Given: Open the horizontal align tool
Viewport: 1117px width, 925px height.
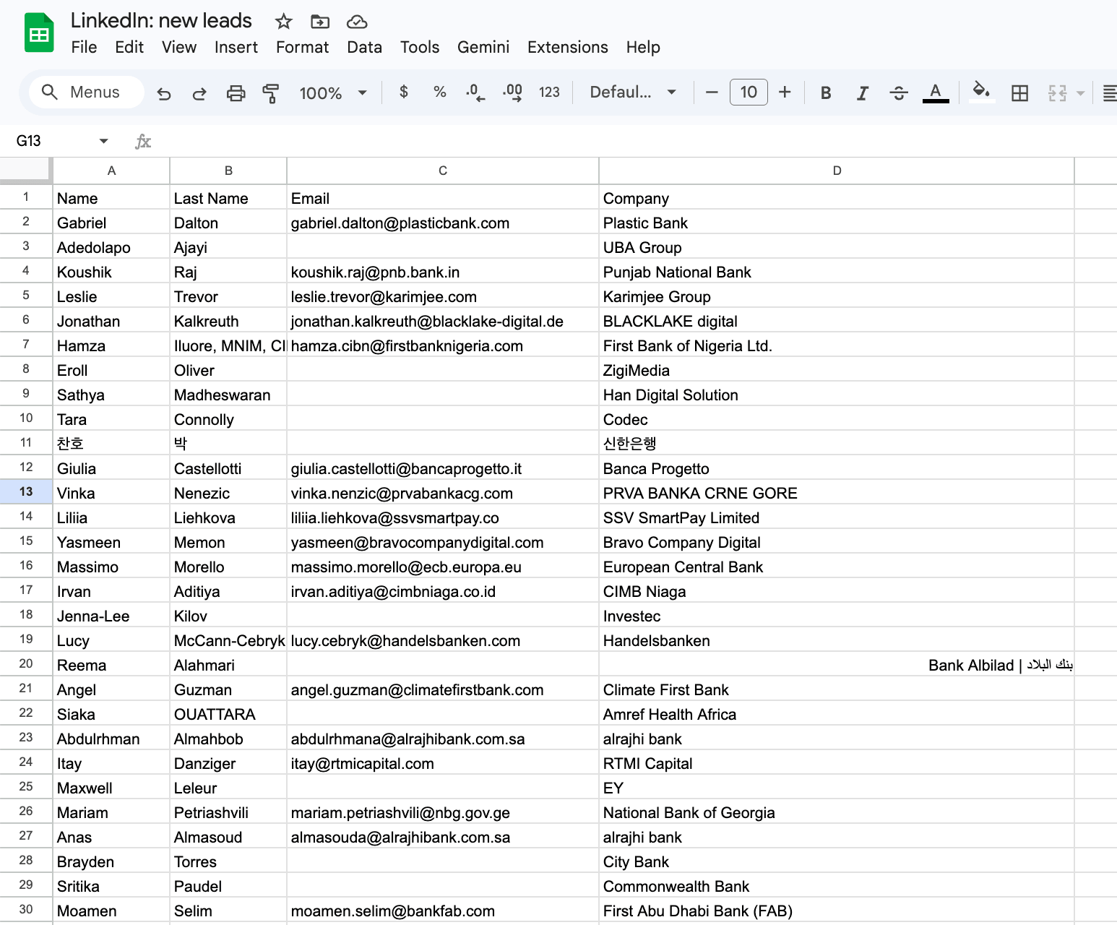Looking at the screenshot, I should point(1110,92).
